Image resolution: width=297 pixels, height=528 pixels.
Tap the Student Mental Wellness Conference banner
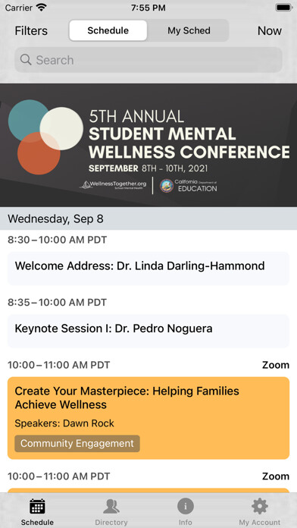pyautogui.click(x=148, y=145)
